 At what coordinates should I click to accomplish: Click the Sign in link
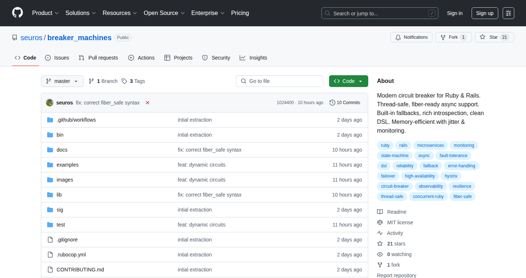pyautogui.click(x=455, y=13)
